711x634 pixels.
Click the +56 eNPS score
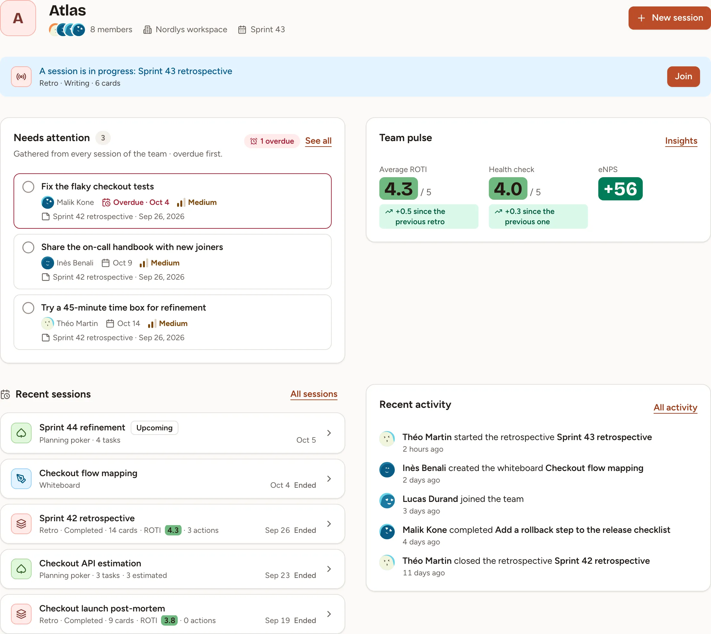(620, 189)
